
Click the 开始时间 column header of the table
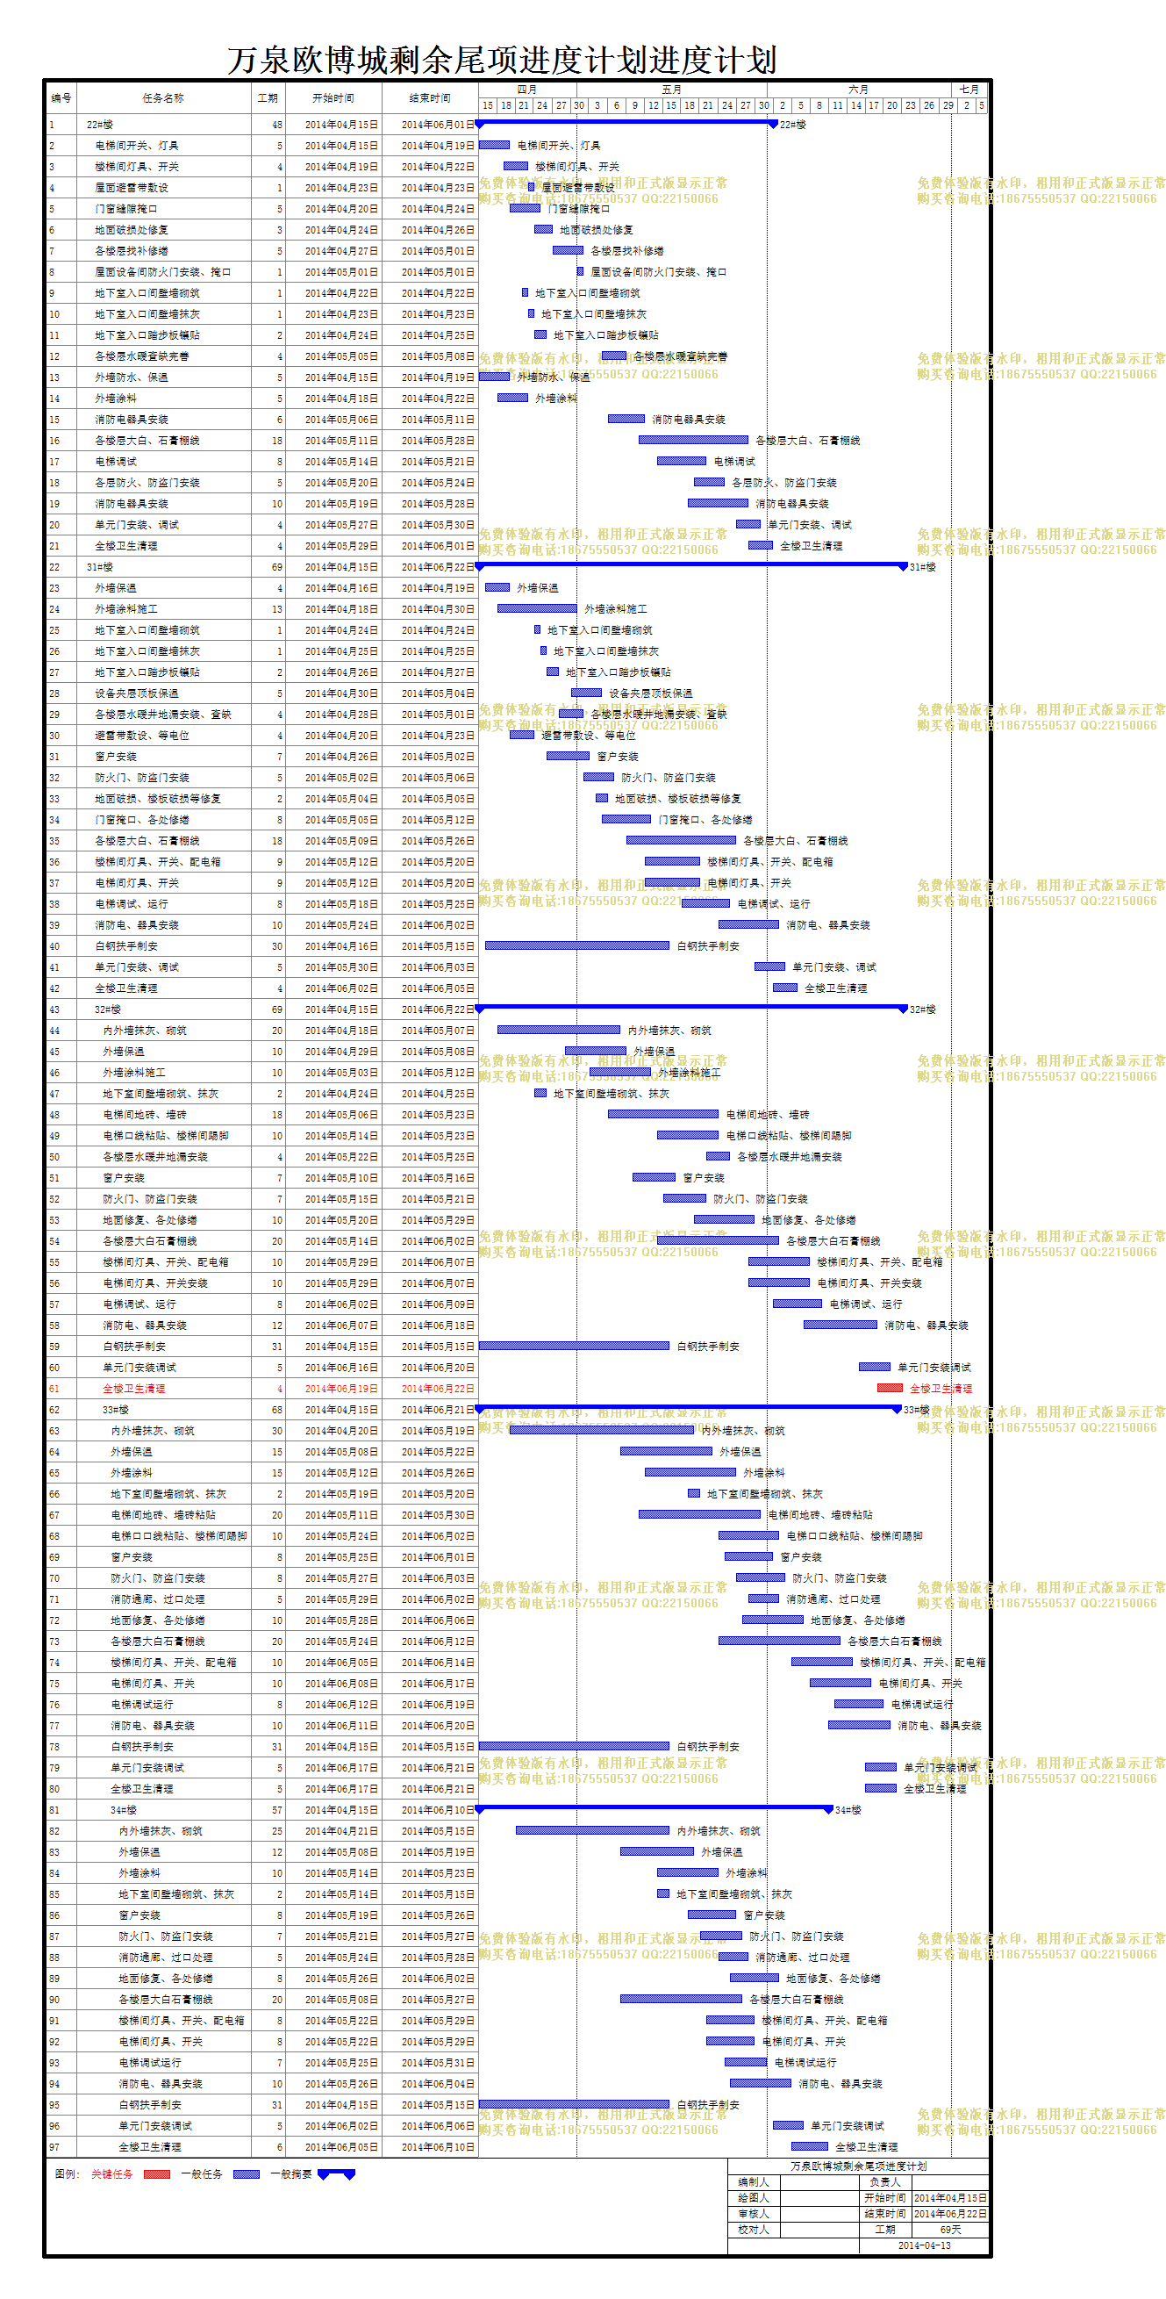click(x=333, y=98)
